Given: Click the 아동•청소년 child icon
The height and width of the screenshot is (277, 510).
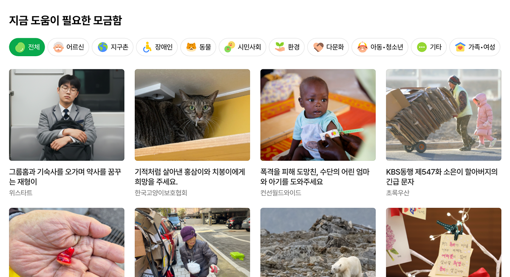Looking at the screenshot, I should point(363,47).
